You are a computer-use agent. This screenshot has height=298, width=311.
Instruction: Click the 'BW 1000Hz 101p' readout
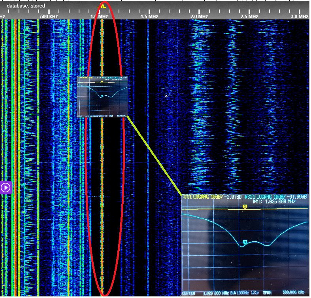point(245,293)
